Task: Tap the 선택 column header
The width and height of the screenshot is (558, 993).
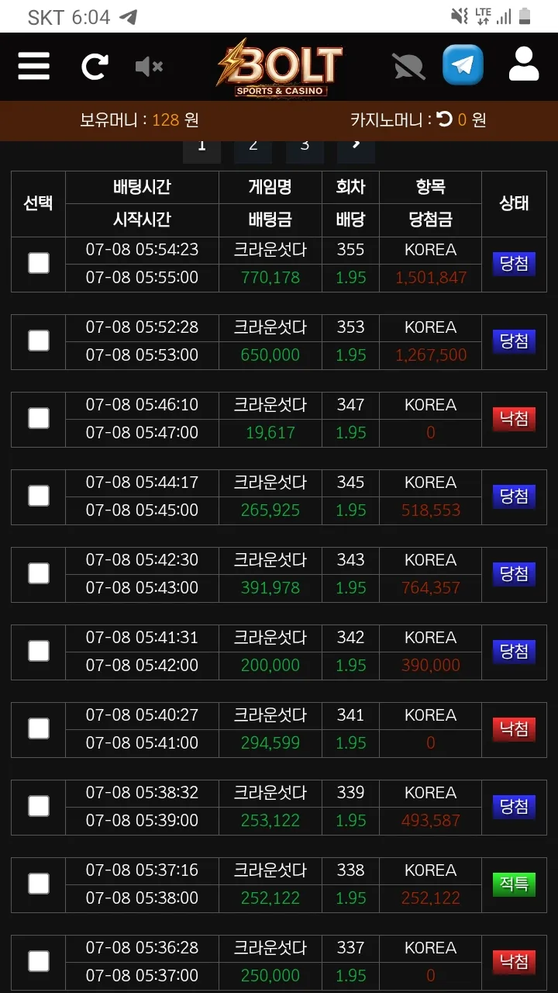Action: [38, 204]
